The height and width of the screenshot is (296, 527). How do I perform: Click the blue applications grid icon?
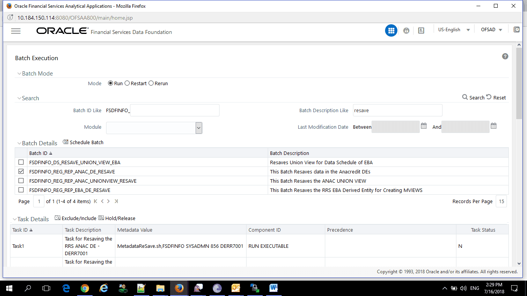click(391, 30)
